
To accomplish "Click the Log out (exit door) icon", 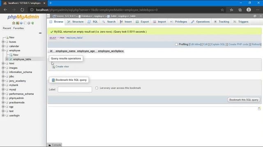I will 17,23.
